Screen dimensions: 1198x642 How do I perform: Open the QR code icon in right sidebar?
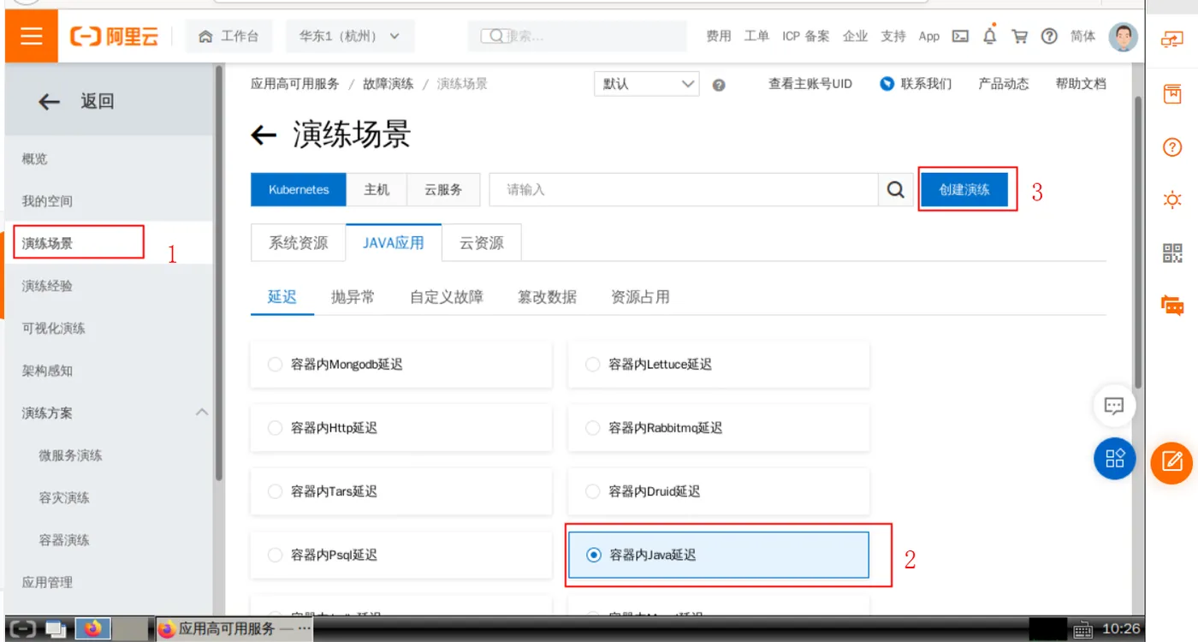pyautogui.click(x=1171, y=253)
